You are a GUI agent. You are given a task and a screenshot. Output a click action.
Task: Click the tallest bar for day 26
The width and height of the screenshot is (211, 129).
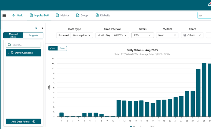pyautogui.click(x=204, y=90)
